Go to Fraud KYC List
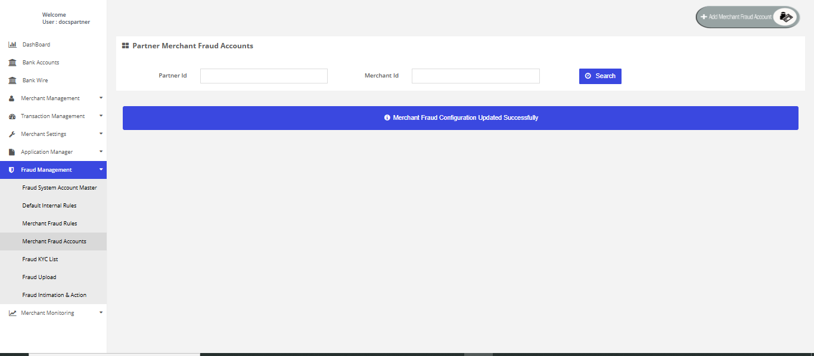The width and height of the screenshot is (814, 356). pos(40,259)
